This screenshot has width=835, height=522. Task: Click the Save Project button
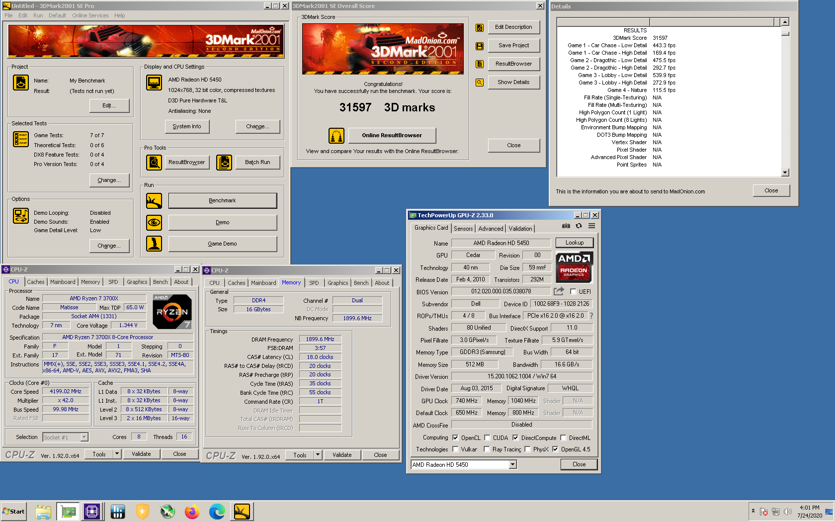(514, 45)
